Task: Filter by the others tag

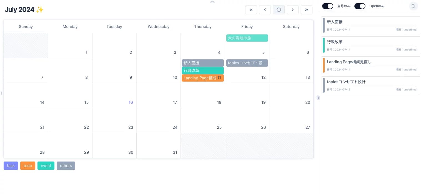Action: [x=66, y=166]
